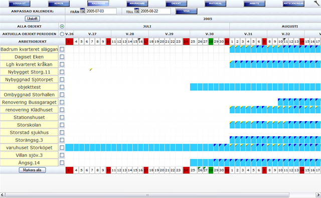Click the Utskrift print button
Image resolution: width=321 pixels, height=198 pixels.
32,19
